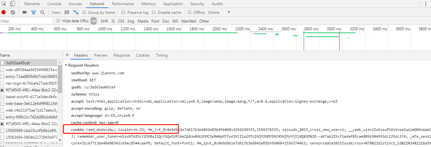Select request babel-polyfill-d171e3dec4b6c
431x147 pixels.
coord(29,96)
